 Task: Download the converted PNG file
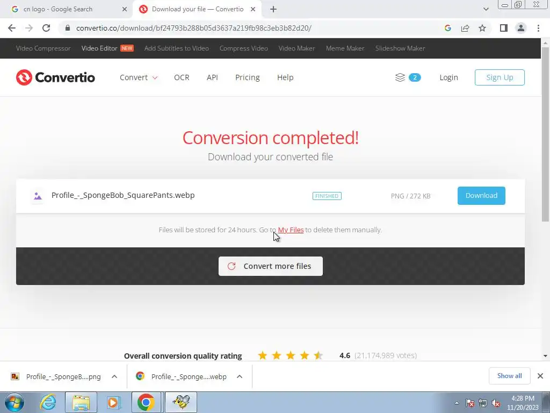pos(481,196)
